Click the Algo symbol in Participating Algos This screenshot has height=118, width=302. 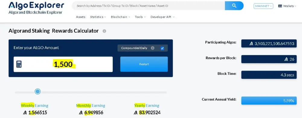pos(251,43)
